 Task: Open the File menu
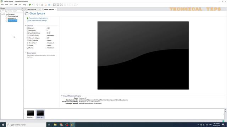coord(2,5)
